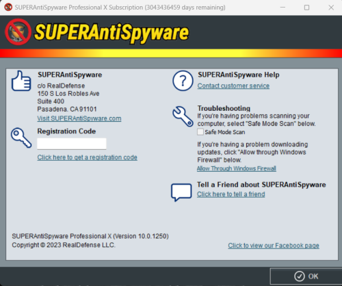
Task: Click the wrench Troubleshooting icon
Action: click(x=183, y=116)
